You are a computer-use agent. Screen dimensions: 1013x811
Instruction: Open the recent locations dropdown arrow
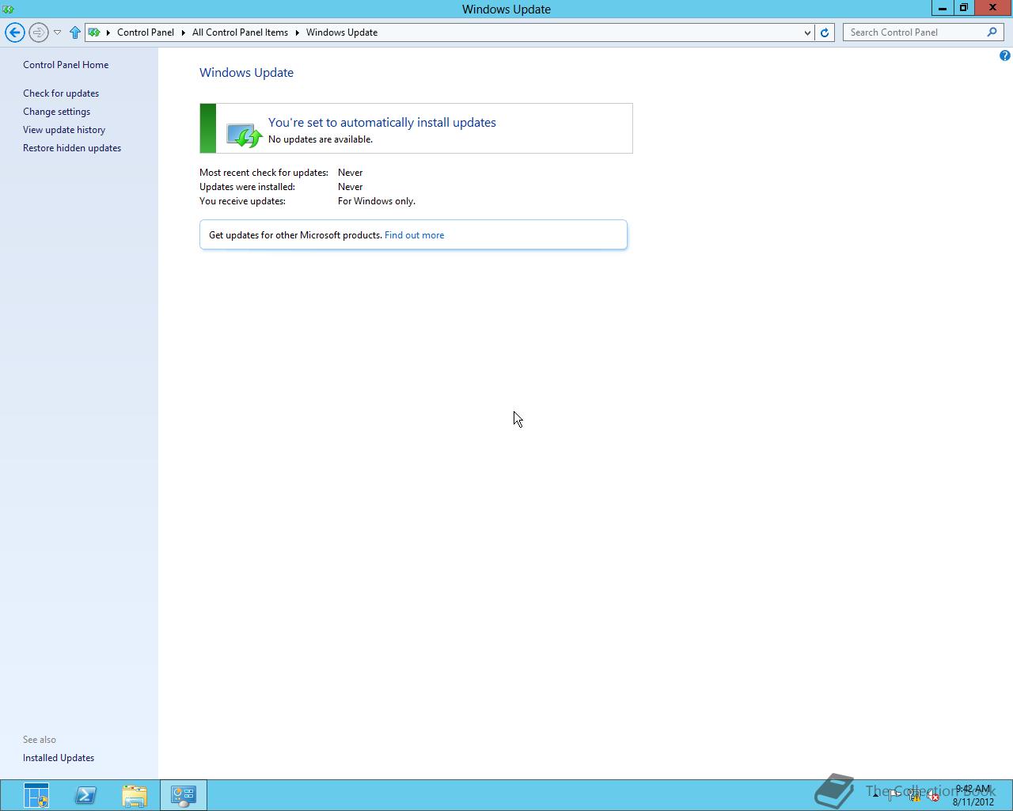(x=57, y=32)
